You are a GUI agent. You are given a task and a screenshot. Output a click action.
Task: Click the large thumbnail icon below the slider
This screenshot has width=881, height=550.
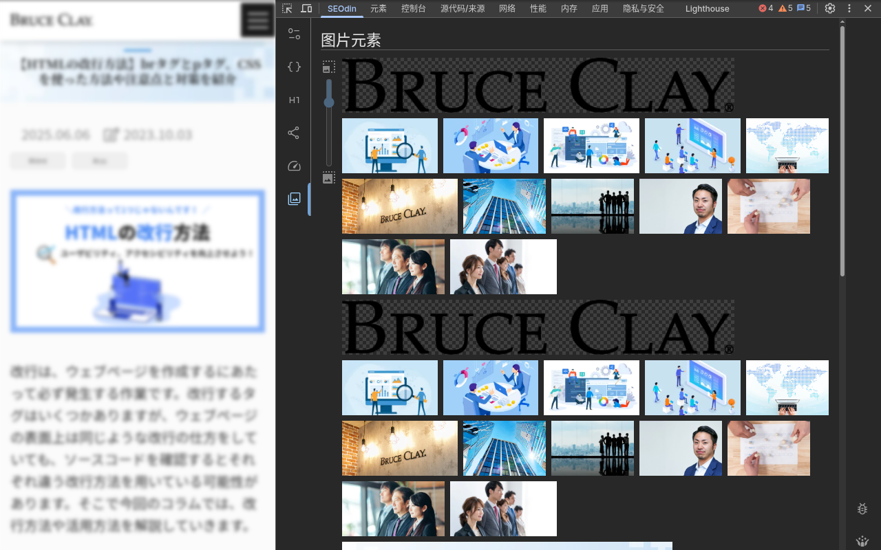click(x=329, y=177)
